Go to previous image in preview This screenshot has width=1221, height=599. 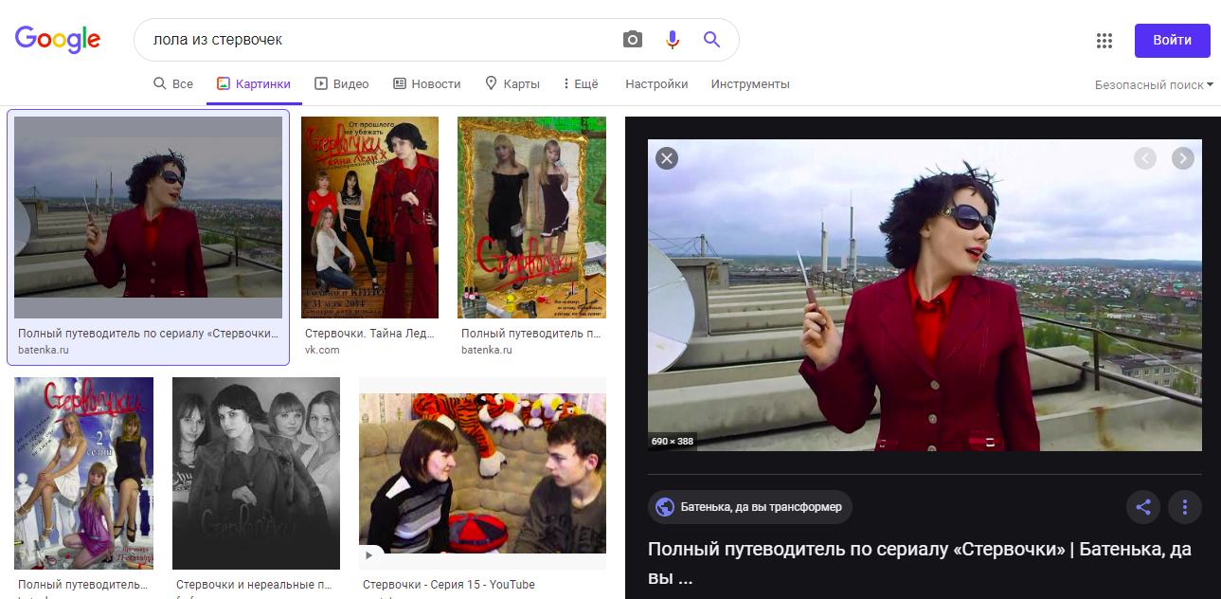pyautogui.click(x=1145, y=158)
